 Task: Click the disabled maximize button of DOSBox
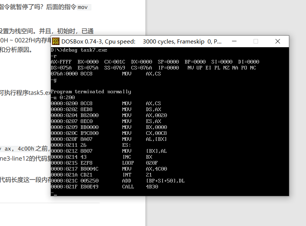pos(256,41)
